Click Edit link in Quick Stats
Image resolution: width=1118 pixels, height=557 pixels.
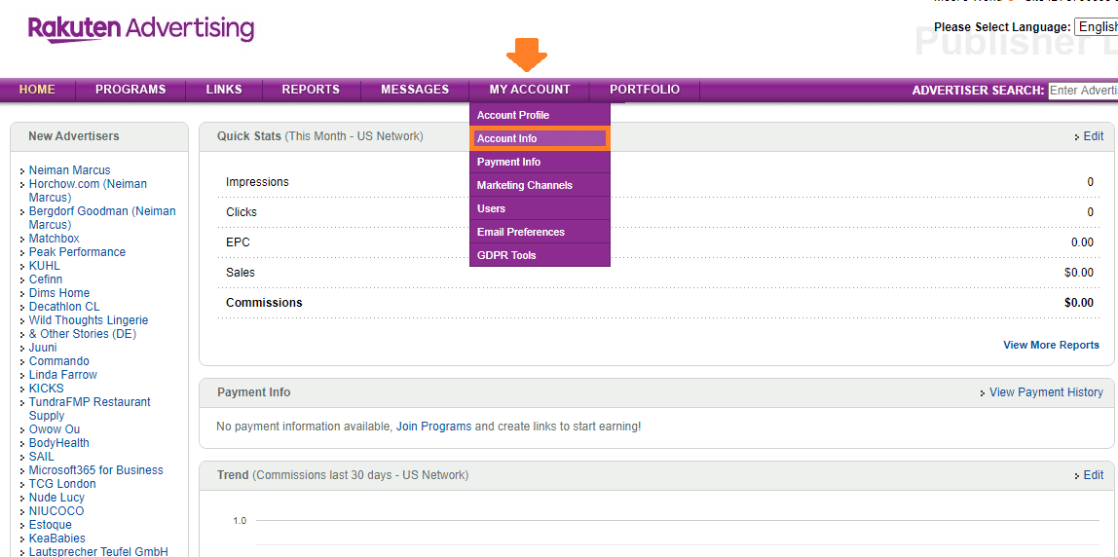pyautogui.click(x=1093, y=136)
